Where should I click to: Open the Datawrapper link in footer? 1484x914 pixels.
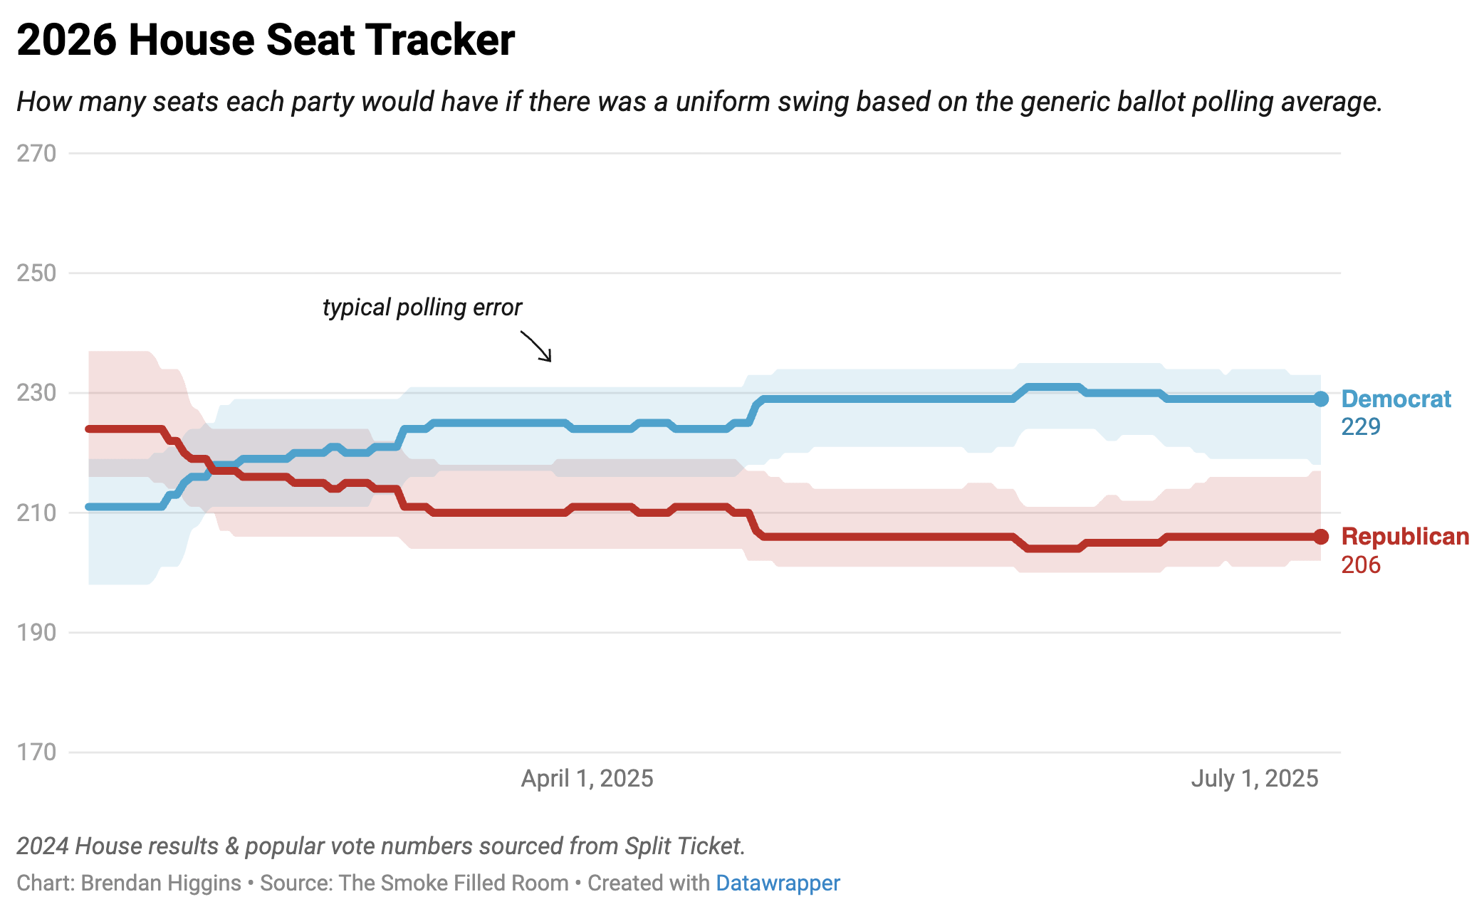pyautogui.click(x=778, y=883)
